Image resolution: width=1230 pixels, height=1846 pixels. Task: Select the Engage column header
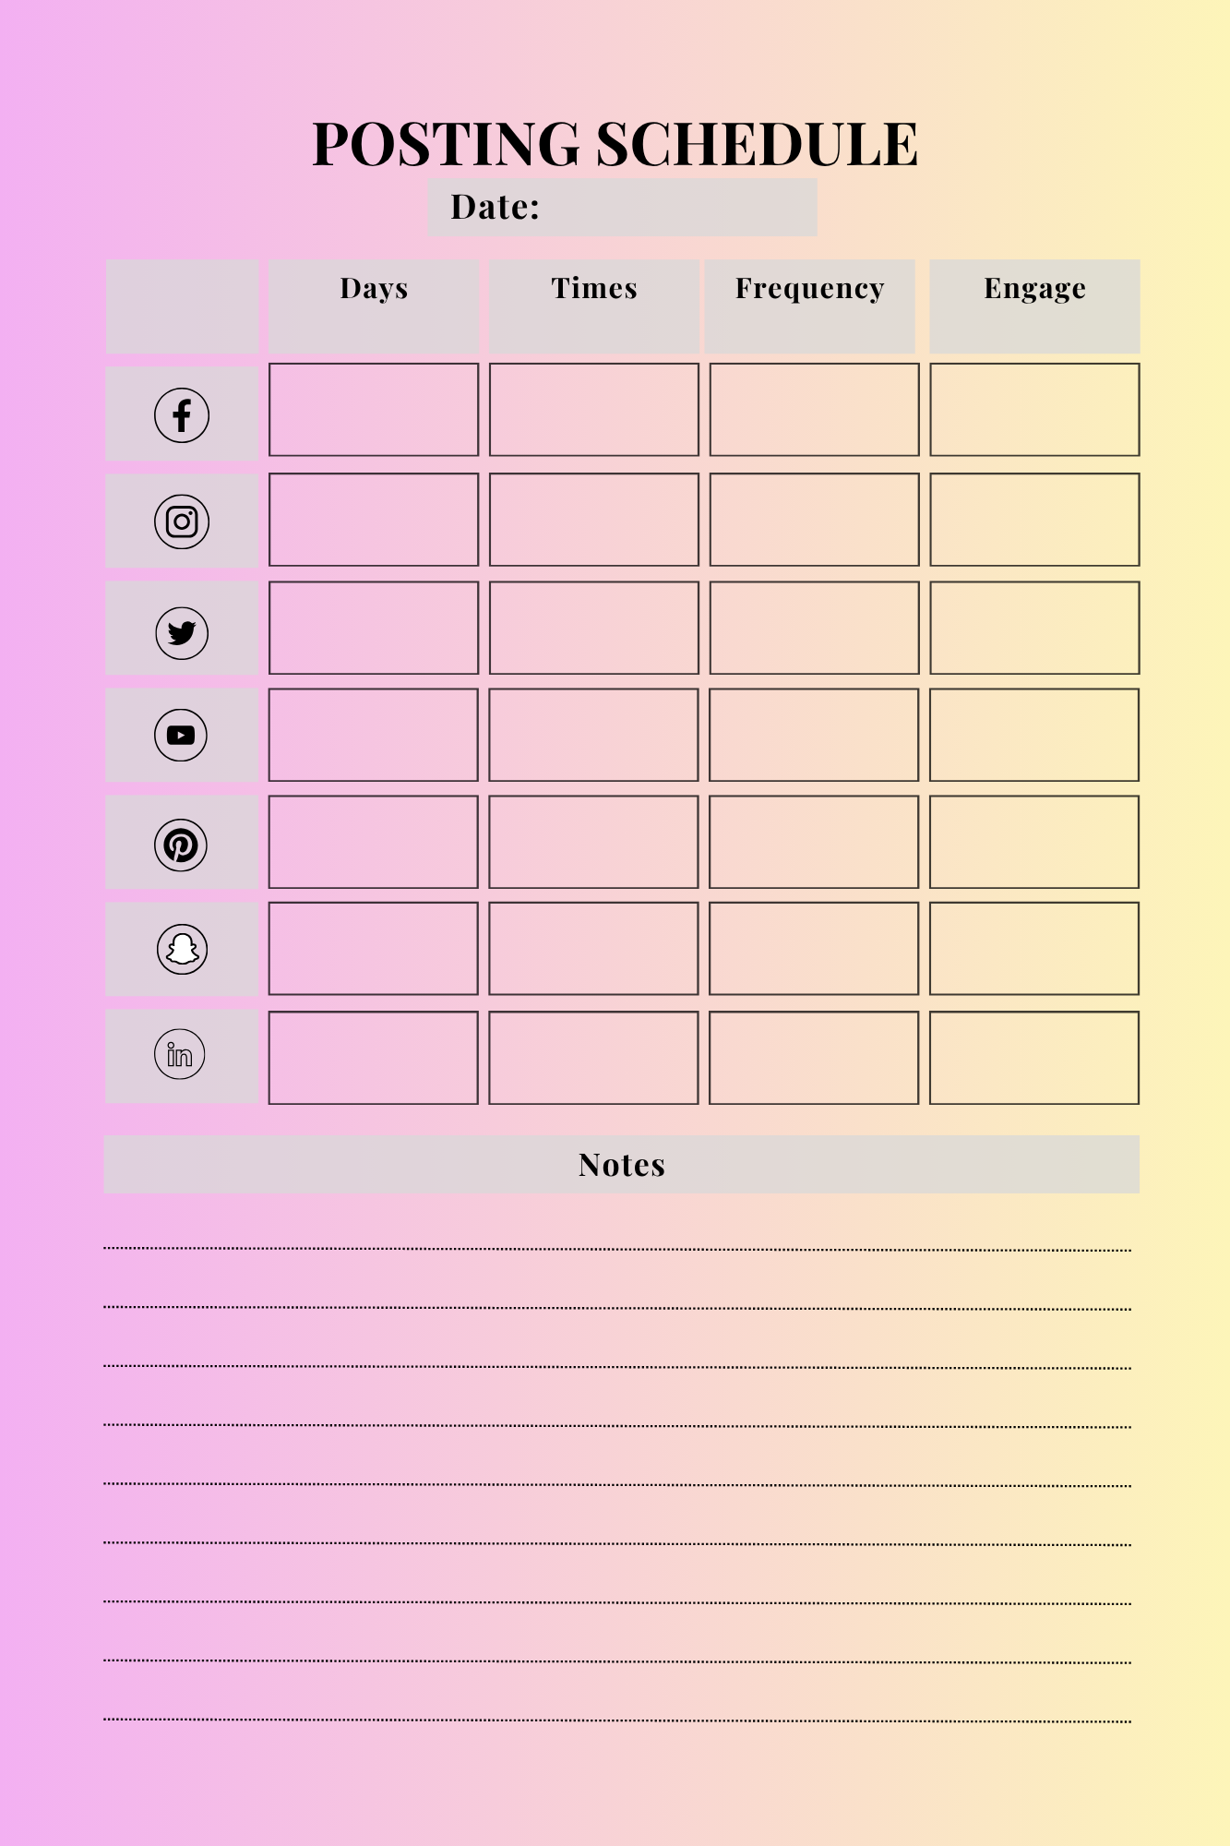coord(1034,289)
